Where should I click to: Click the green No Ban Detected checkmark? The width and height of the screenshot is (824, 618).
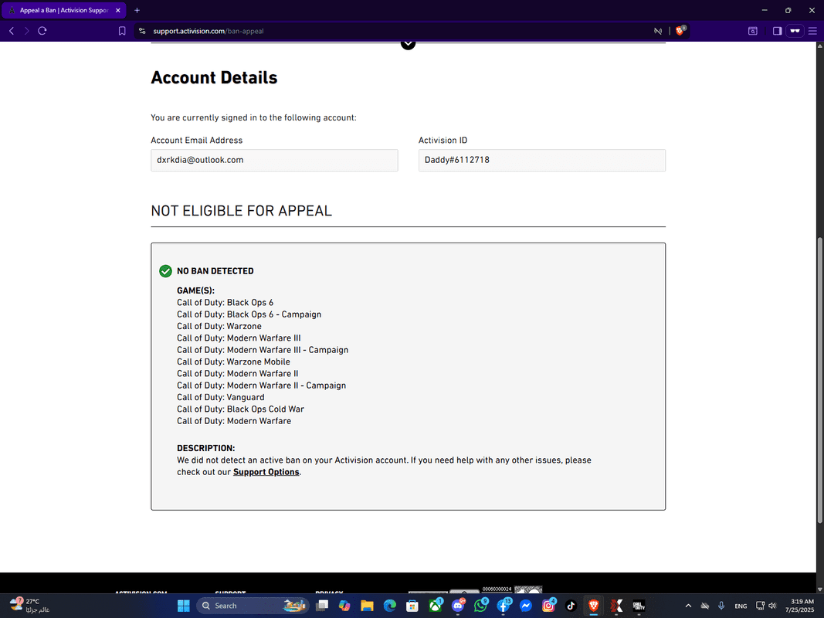point(165,271)
